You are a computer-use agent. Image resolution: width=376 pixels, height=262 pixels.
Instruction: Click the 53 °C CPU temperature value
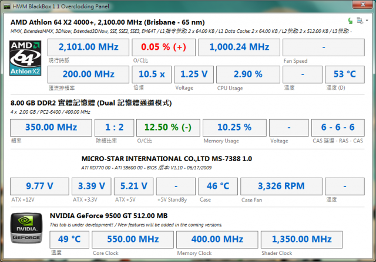345,74
